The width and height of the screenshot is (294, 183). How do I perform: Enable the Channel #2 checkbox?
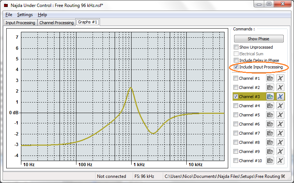point(236,87)
